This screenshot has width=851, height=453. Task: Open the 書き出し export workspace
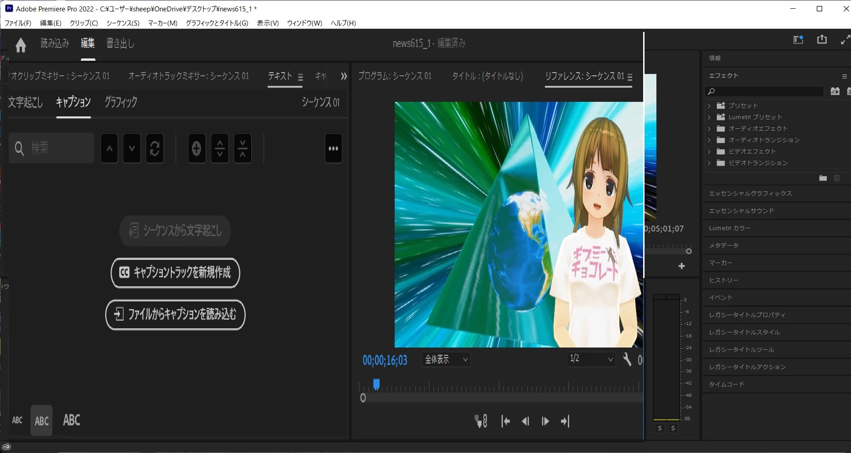coord(121,43)
